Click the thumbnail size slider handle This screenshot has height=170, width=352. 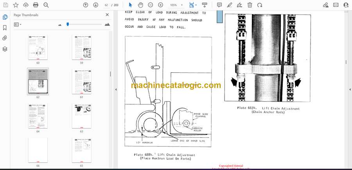pyautogui.click(x=68, y=24)
